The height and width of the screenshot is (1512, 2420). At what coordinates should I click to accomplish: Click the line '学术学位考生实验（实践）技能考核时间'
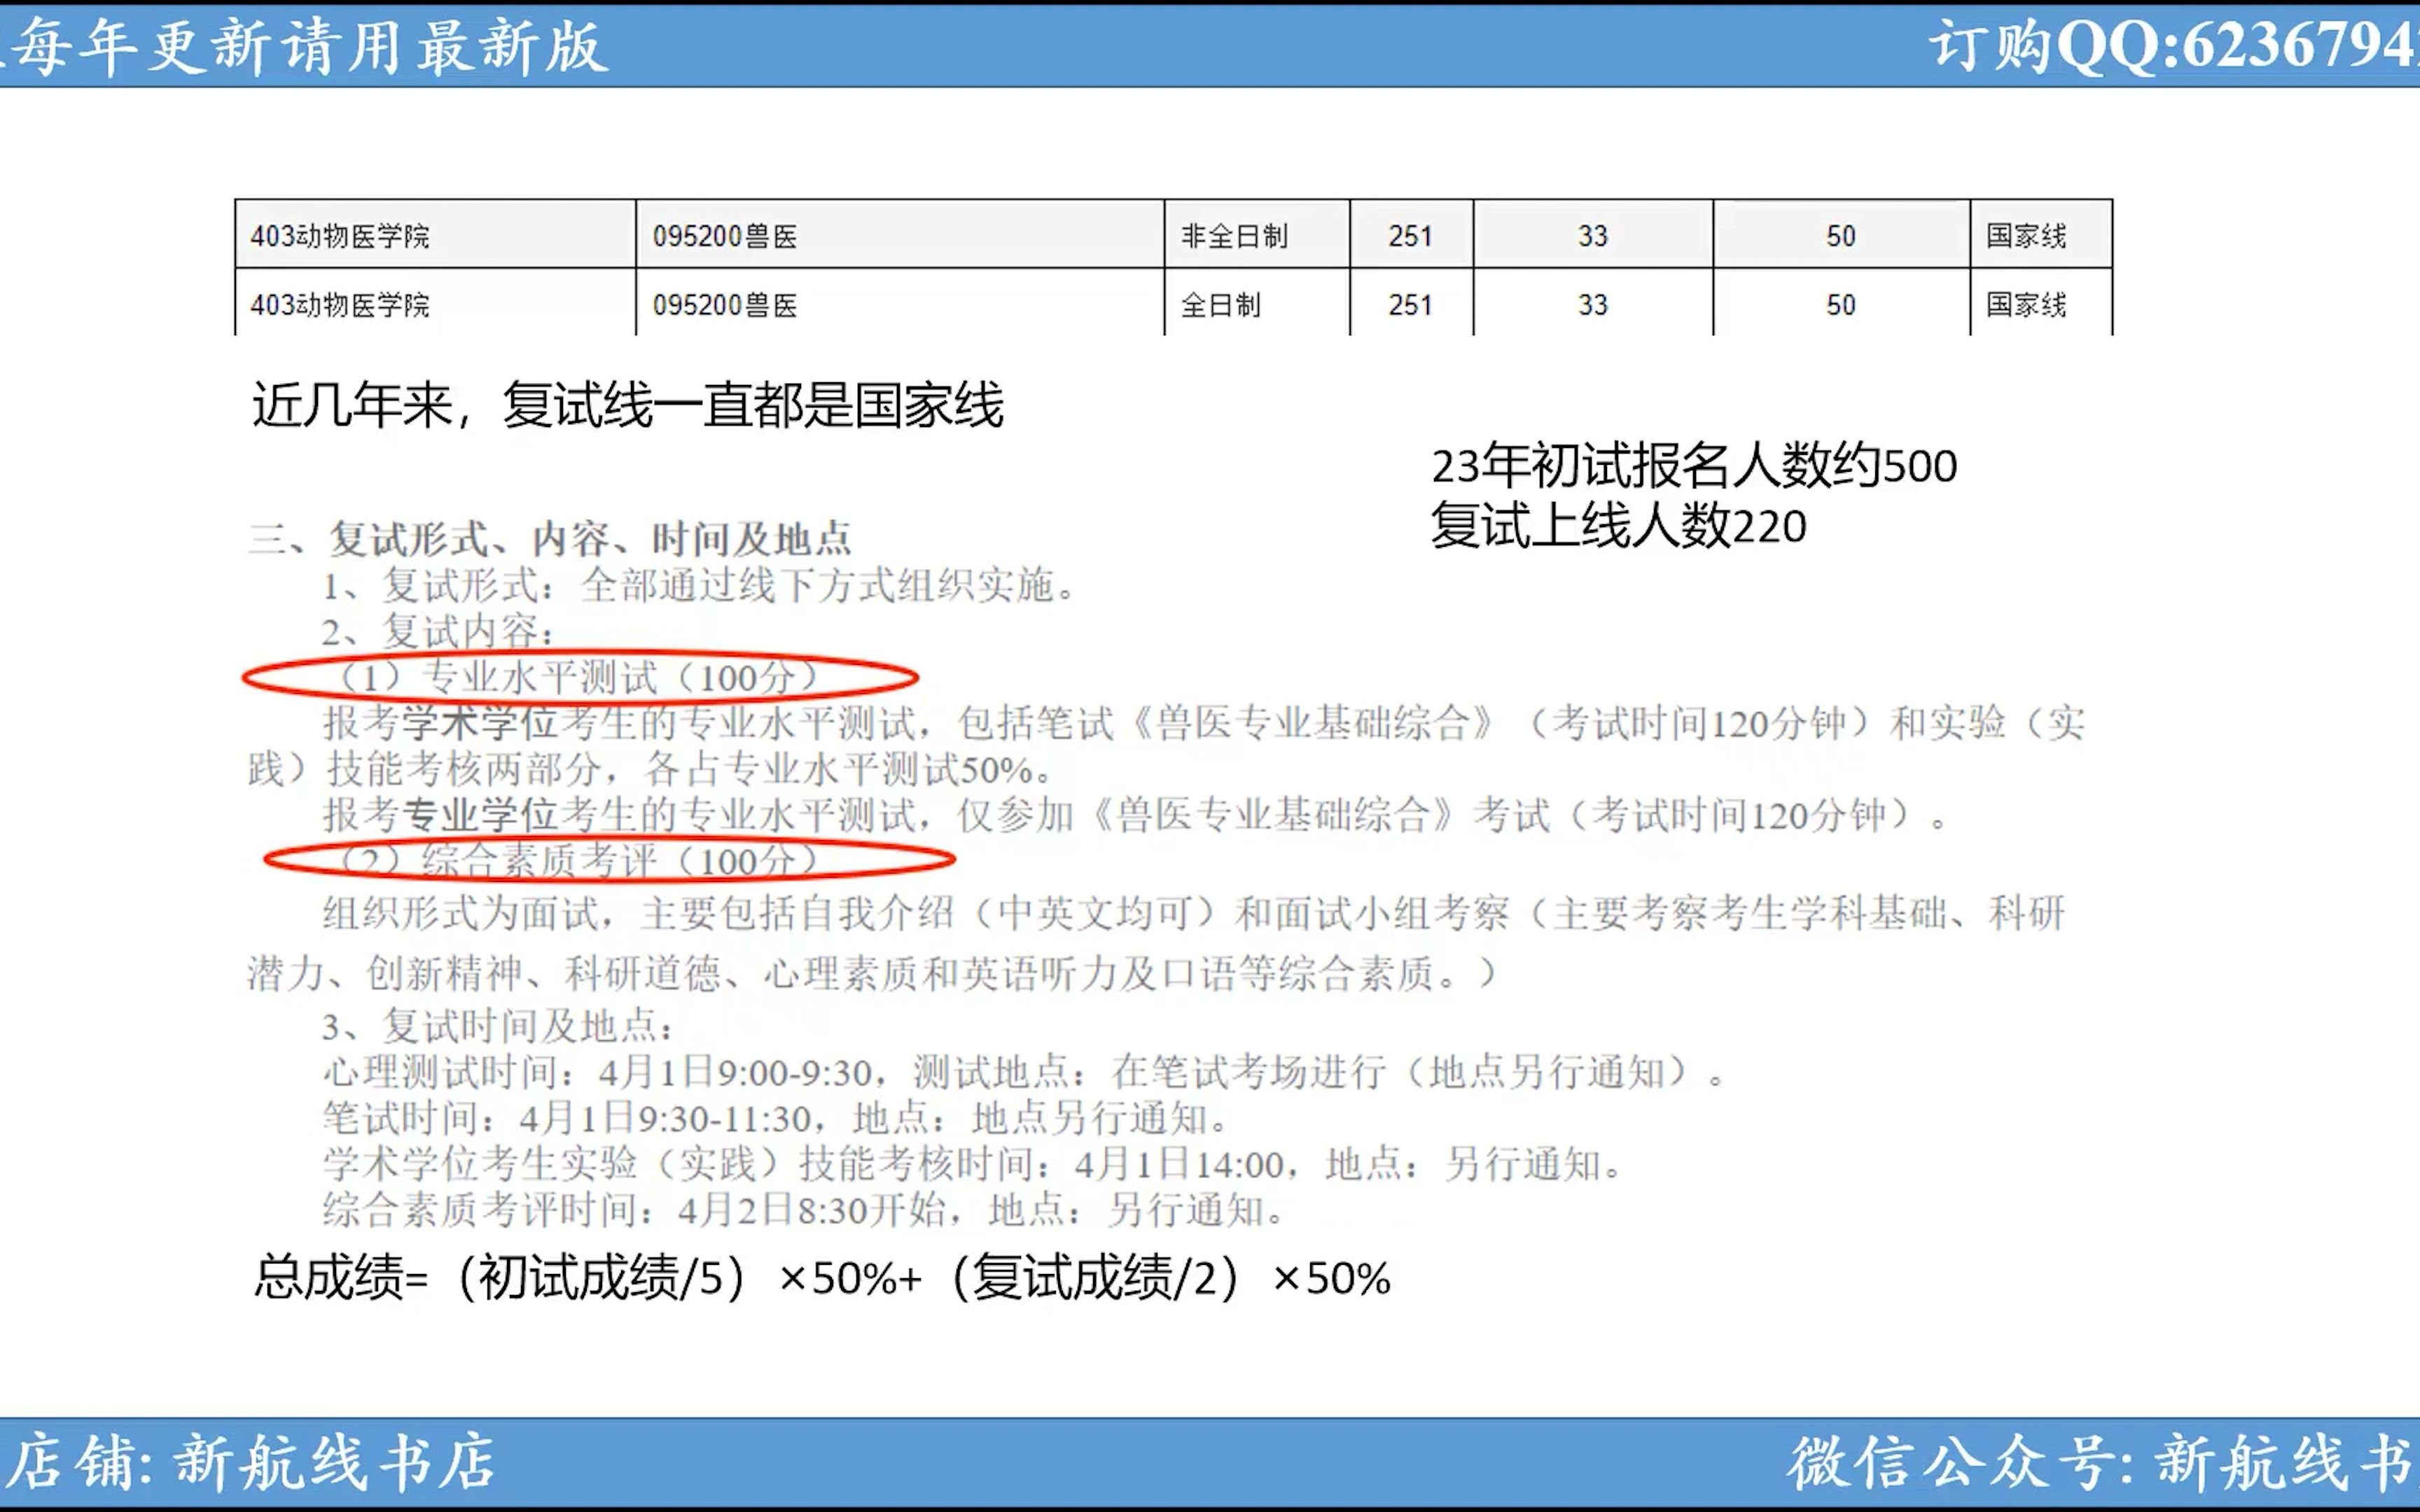point(973,1165)
